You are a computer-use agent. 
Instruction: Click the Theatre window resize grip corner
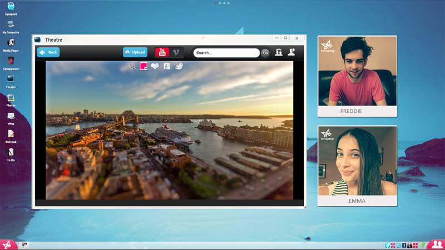click(305, 207)
